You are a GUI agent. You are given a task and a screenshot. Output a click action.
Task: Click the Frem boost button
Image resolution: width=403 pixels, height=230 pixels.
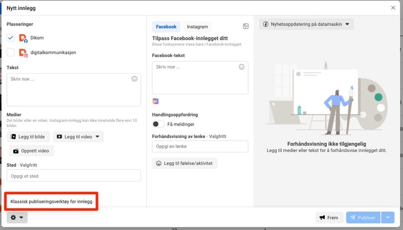point(329,217)
